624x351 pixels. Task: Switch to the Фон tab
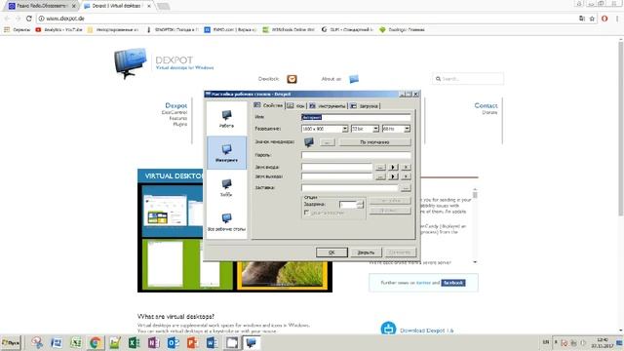pos(296,106)
